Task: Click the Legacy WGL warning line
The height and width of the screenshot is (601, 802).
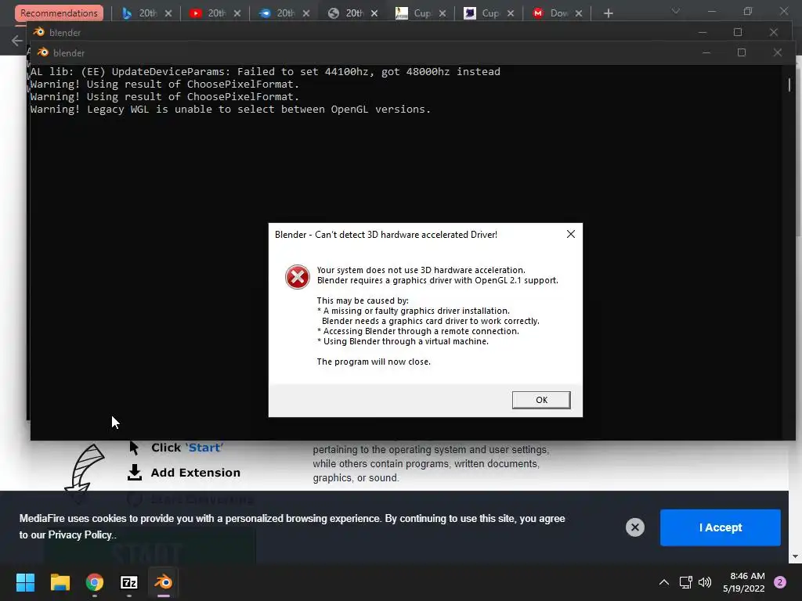Action: [x=230, y=110]
